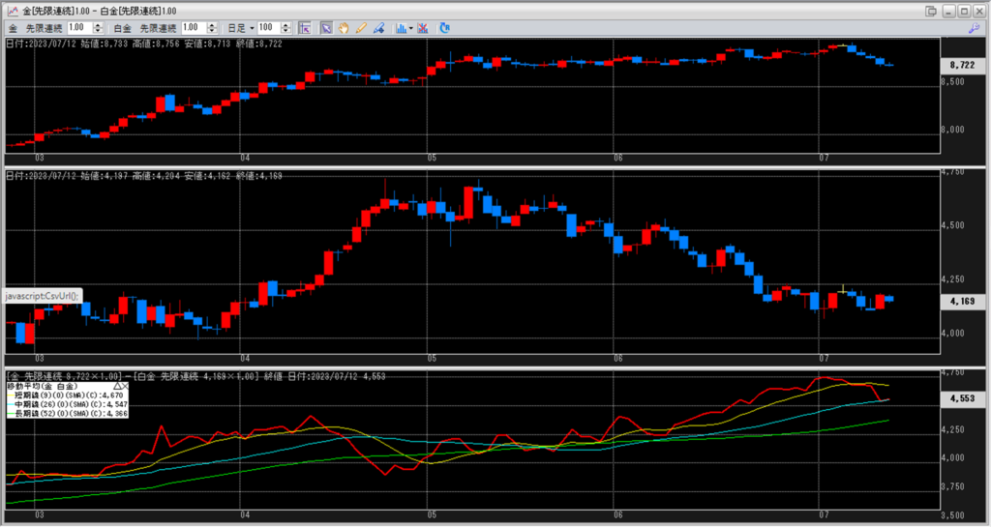Click the 04 month label under platinum chart
The width and height of the screenshot is (991, 527).
click(x=245, y=359)
